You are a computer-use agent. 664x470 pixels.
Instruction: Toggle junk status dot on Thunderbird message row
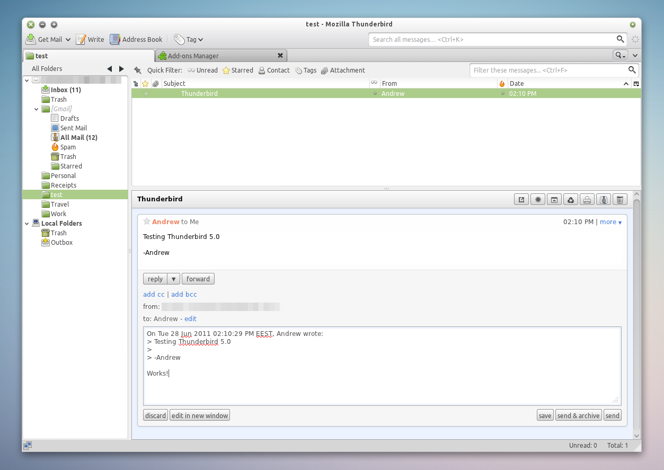[503, 94]
